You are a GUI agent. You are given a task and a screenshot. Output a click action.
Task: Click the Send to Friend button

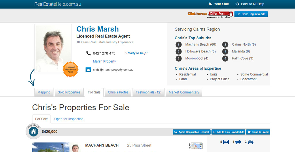[258, 132]
